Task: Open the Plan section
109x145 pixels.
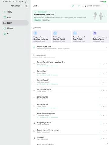Action: click(15, 18)
